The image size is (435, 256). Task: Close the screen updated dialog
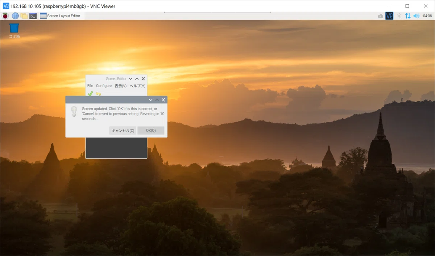[x=163, y=100]
